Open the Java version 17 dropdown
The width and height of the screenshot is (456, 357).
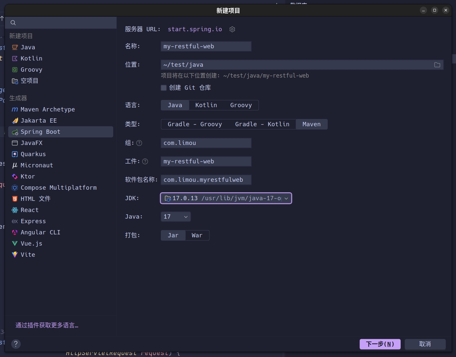click(176, 217)
